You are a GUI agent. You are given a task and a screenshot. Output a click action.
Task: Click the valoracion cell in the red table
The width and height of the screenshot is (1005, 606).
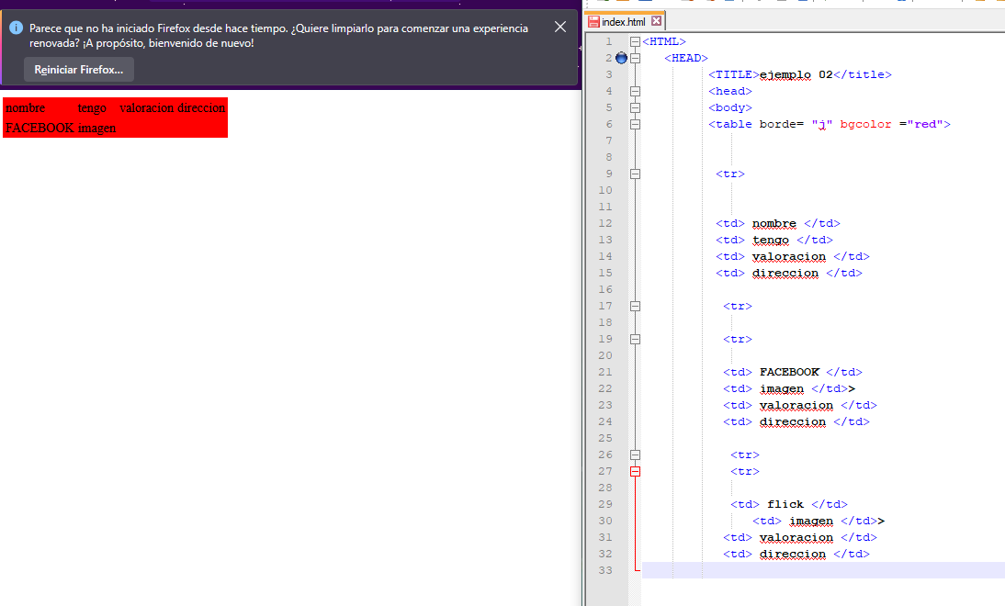click(x=146, y=108)
